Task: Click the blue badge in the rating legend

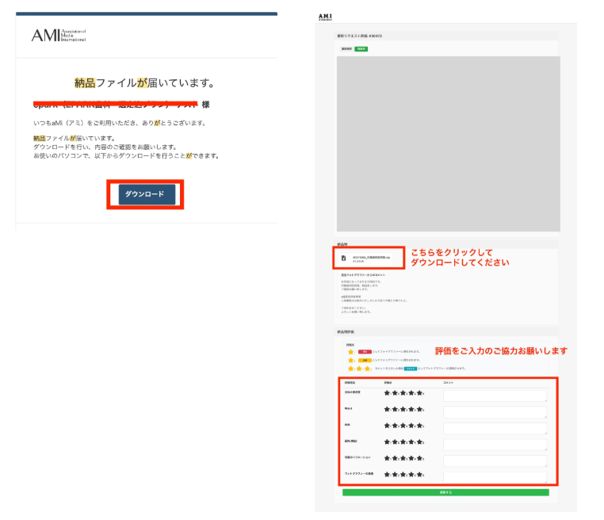Action: click(411, 369)
